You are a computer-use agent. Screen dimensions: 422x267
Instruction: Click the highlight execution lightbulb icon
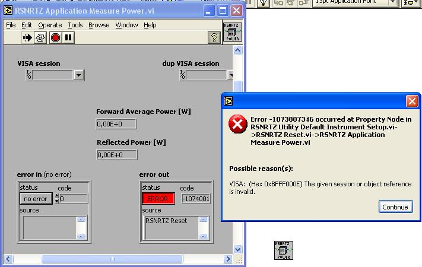click(263, 3)
